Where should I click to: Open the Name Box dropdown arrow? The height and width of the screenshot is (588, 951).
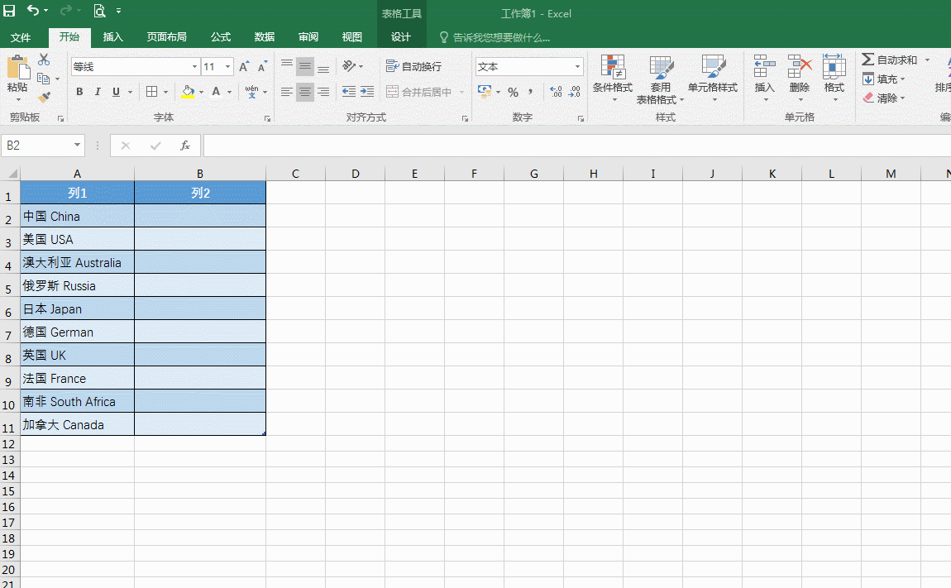pyautogui.click(x=77, y=145)
